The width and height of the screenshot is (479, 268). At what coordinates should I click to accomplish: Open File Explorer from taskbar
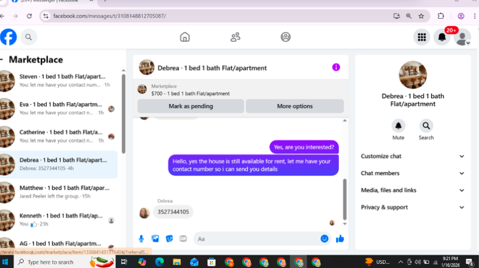(177, 262)
